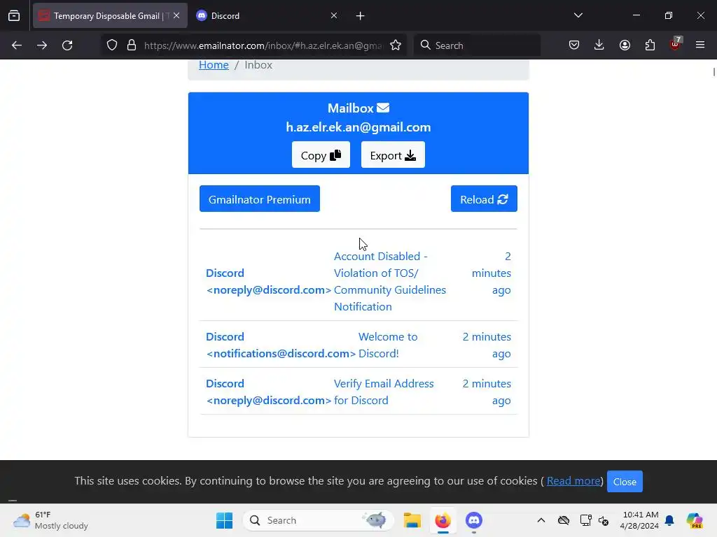Open a new browser tab
This screenshot has height=537, width=717.
(361, 16)
